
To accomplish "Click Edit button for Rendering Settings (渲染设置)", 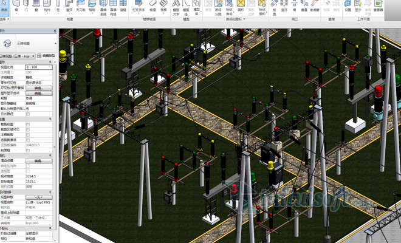I will click(x=38, y=161).
